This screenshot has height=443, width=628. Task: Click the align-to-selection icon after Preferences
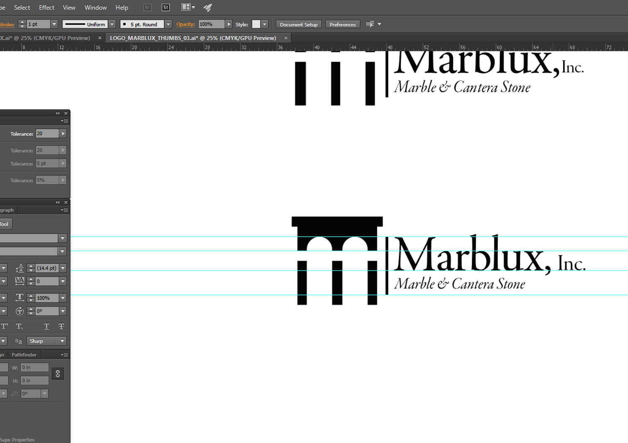tap(370, 24)
